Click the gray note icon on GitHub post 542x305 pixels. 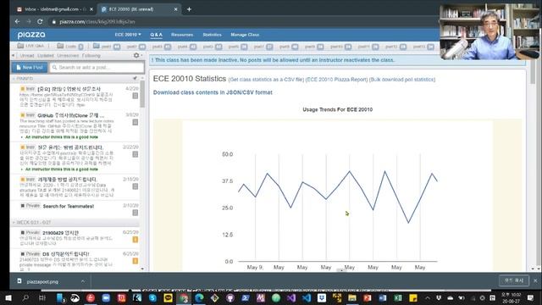(135, 122)
